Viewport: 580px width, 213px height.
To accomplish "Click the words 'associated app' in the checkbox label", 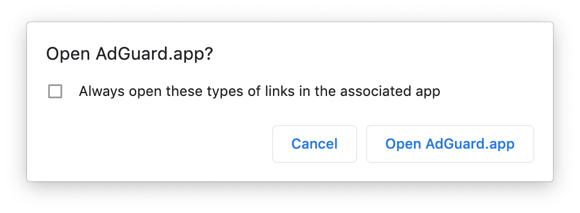I will coord(390,91).
